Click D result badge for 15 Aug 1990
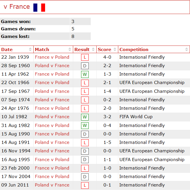This screenshot has height=190, width=190. tap(85, 134)
